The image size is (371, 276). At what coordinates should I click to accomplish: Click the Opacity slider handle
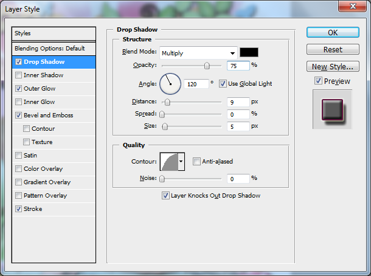coord(207,66)
